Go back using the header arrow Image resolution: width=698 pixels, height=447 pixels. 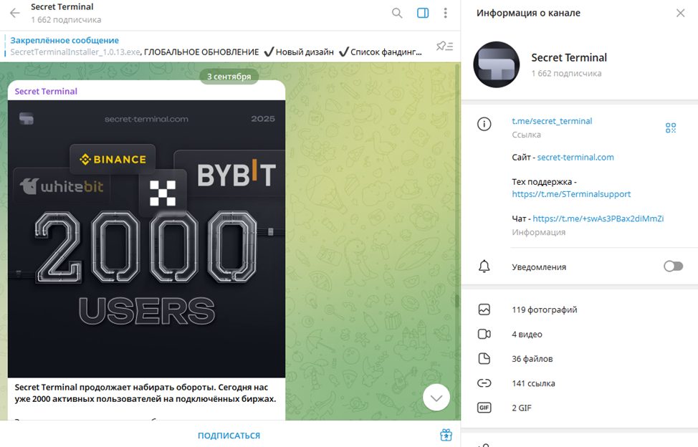14,13
